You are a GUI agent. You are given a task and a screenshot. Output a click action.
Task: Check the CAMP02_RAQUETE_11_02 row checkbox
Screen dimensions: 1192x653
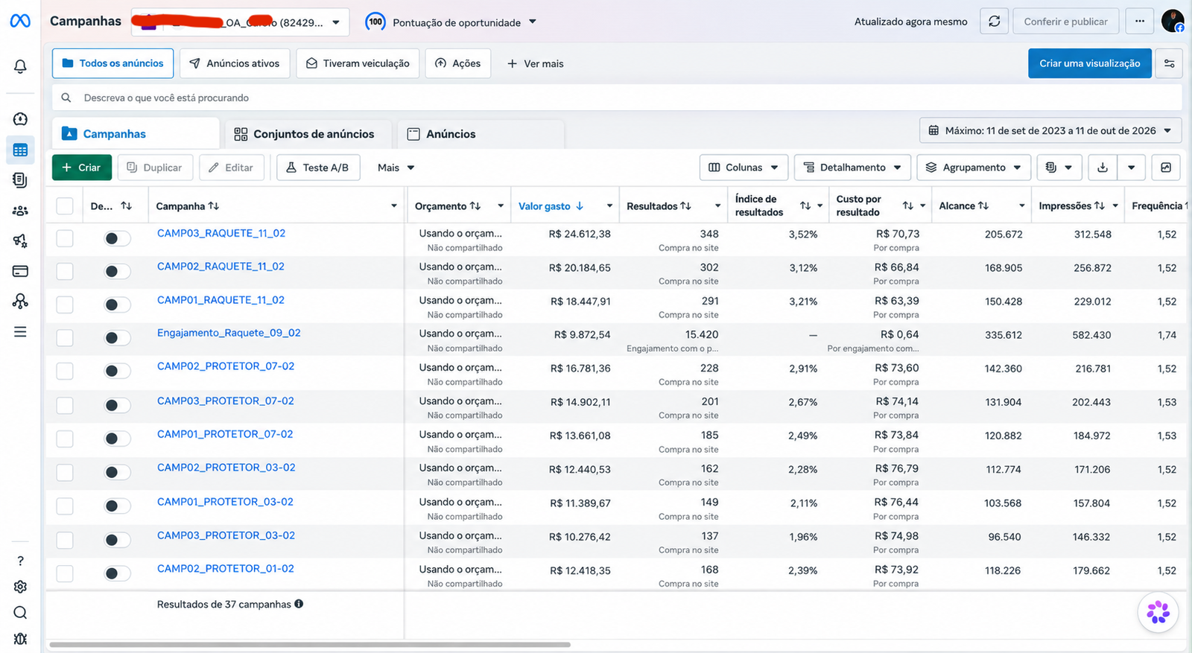pyautogui.click(x=65, y=271)
